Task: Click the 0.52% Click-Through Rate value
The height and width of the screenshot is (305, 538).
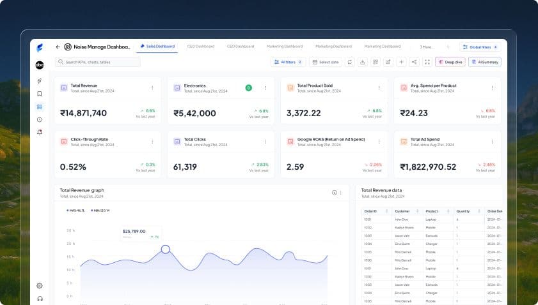Action: [73, 167]
